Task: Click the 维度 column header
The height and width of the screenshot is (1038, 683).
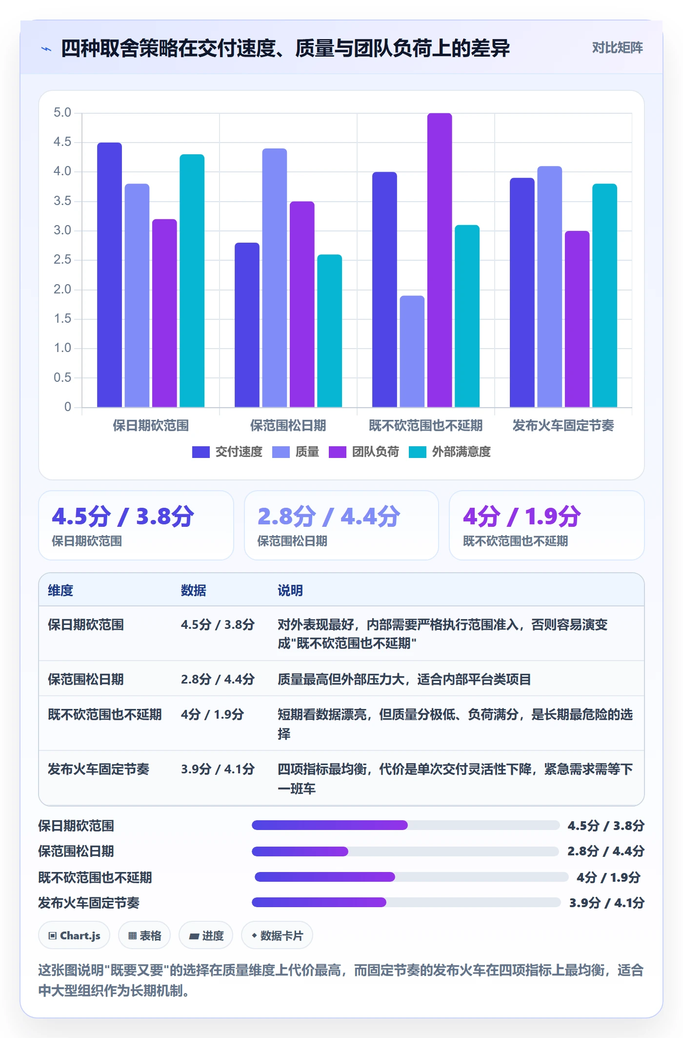Action: tap(60, 590)
